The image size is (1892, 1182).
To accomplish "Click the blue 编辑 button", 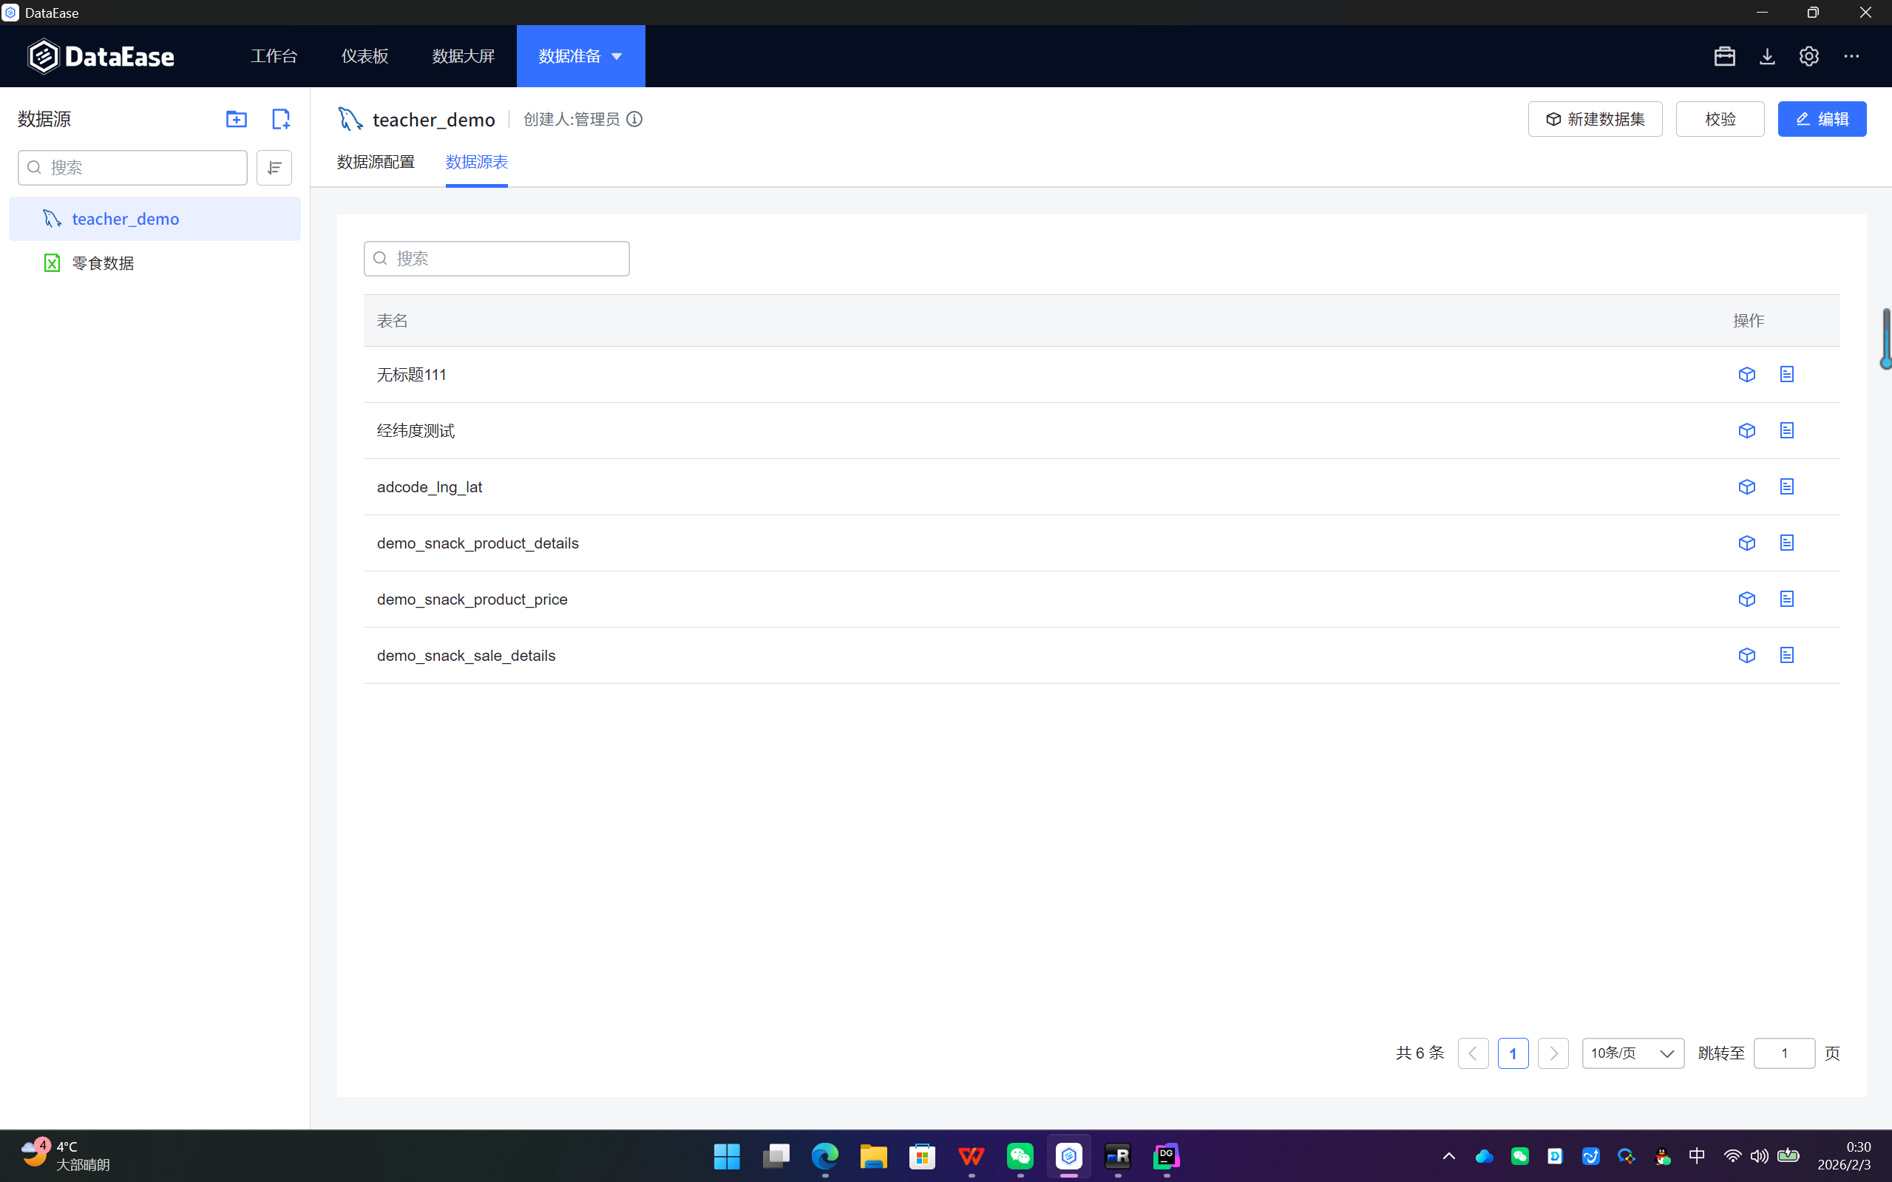I will click(x=1822, y=119).
